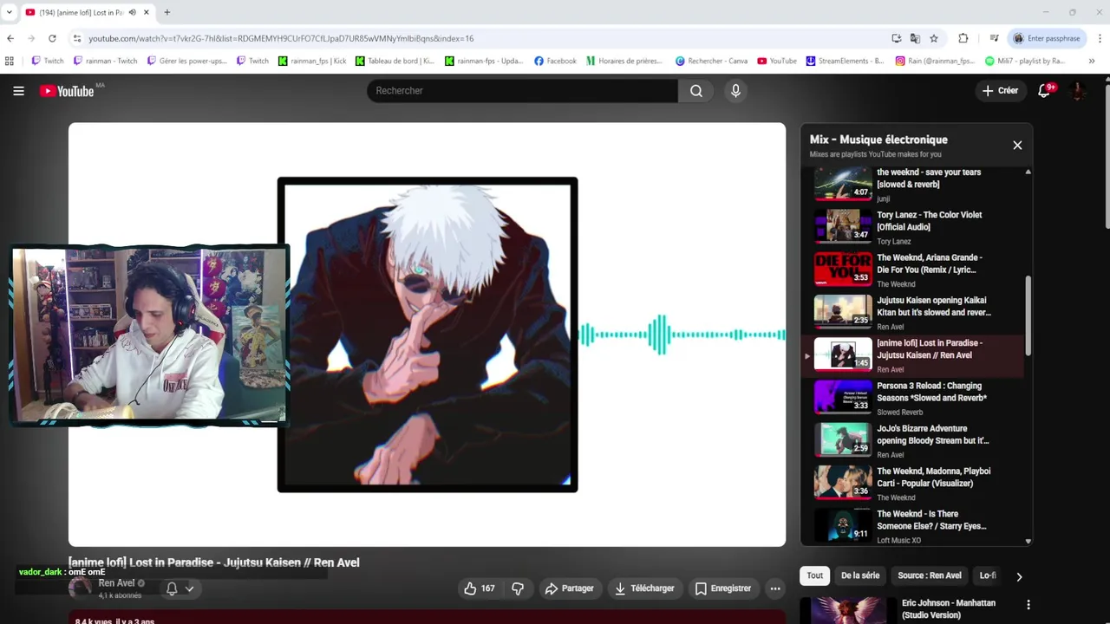This screenshot has height=624, width=1110.
Task: Open the notifications bell
Action: [x=1044, y=91]
